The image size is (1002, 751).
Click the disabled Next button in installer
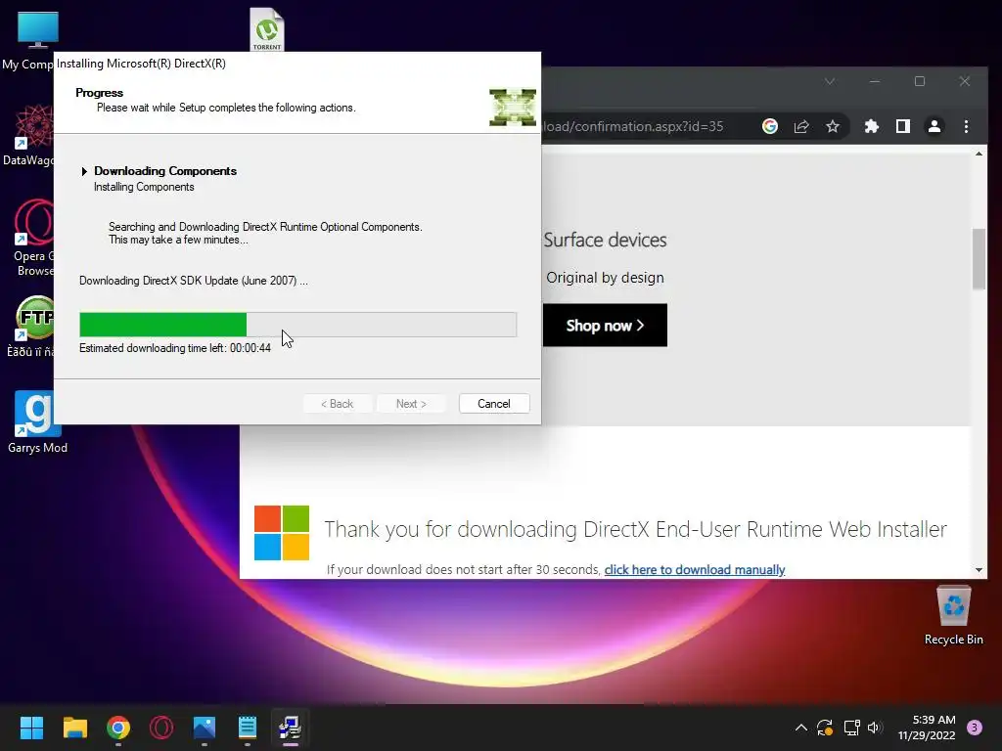point(411,404)
